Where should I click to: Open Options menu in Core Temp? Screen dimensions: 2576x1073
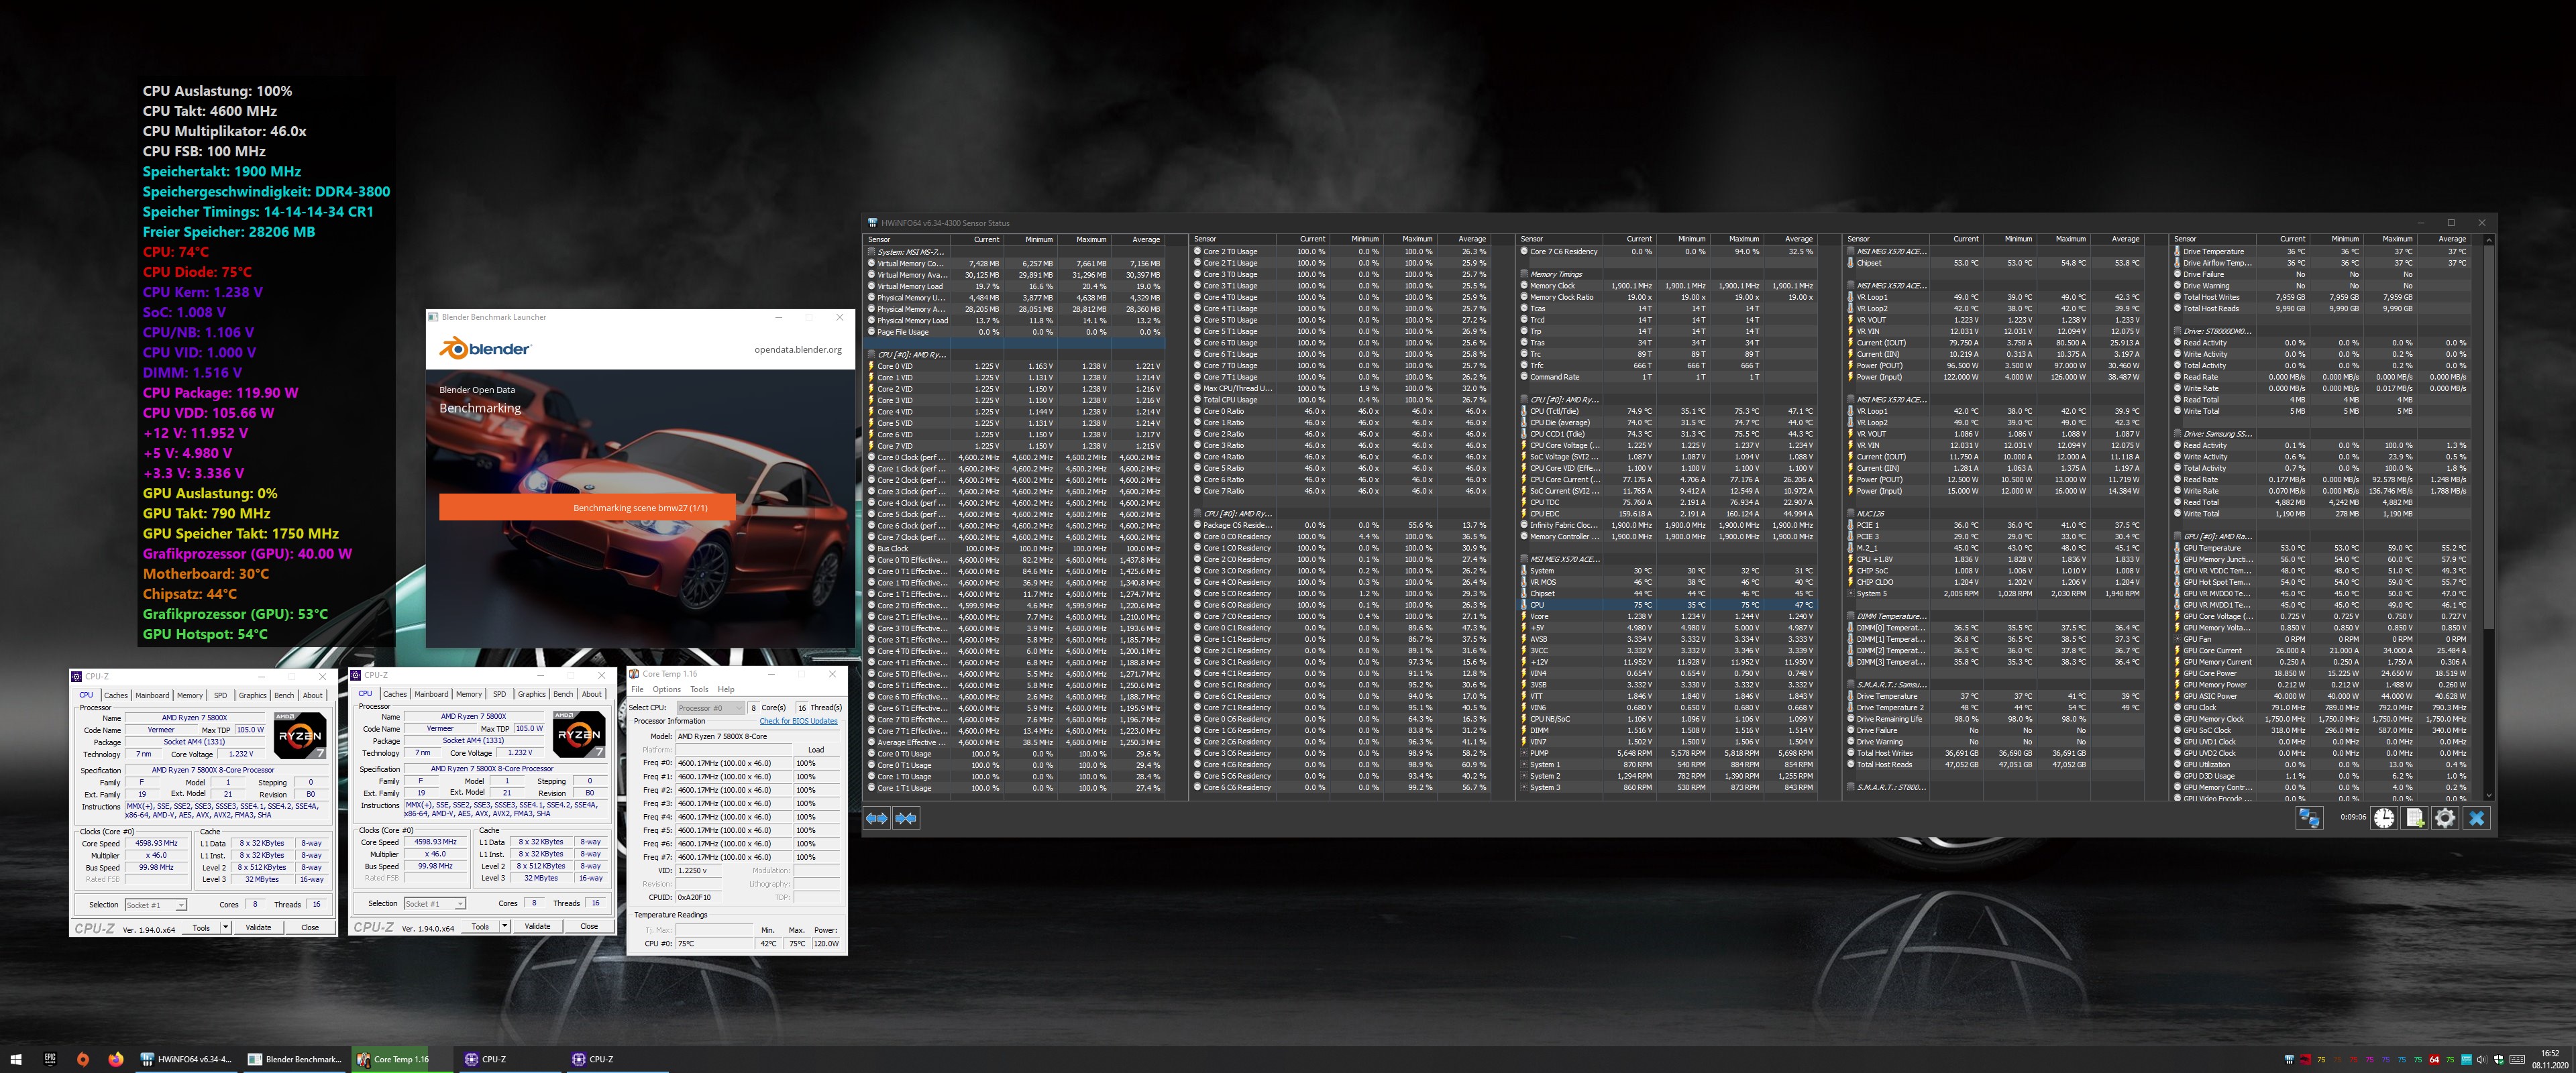click(x=666, y=689)
